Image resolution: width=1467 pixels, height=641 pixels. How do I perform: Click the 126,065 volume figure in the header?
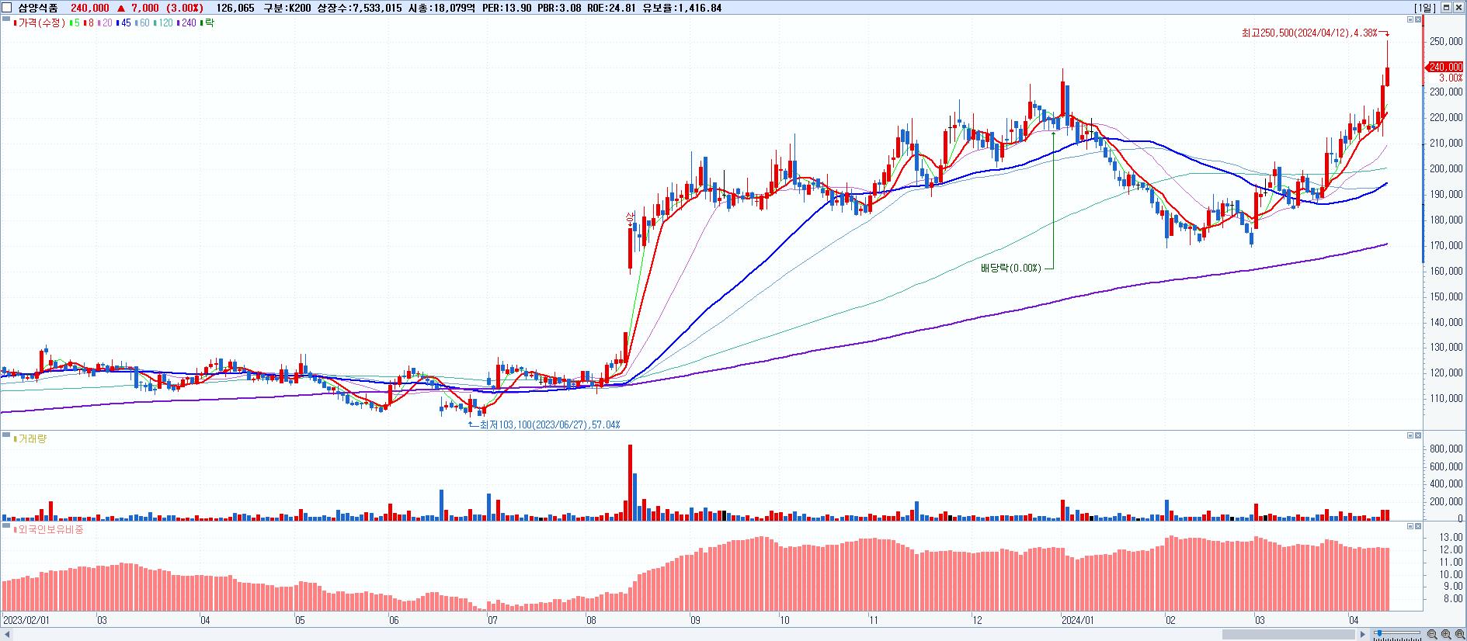point(235,8)
